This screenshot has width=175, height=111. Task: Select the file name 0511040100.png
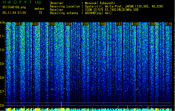pos(14,7)
